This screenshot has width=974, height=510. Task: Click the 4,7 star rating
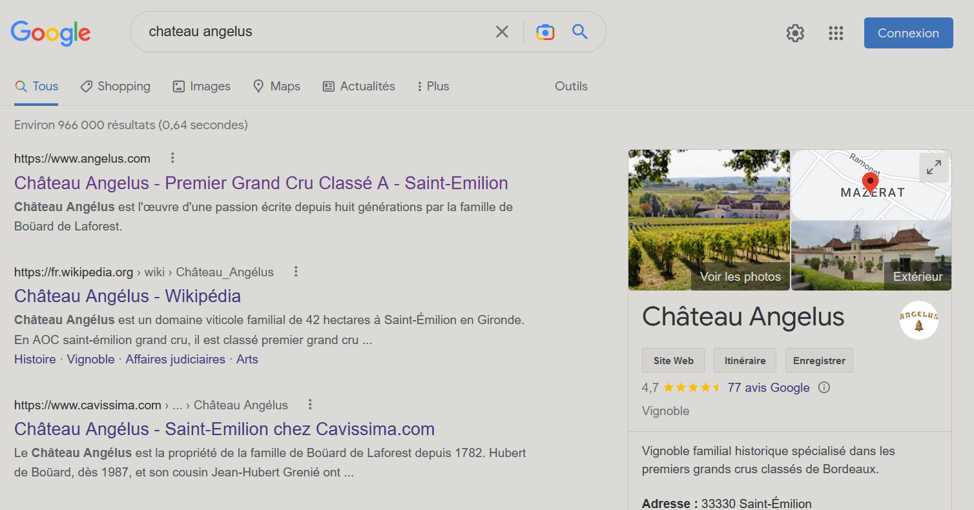point(681,388)
